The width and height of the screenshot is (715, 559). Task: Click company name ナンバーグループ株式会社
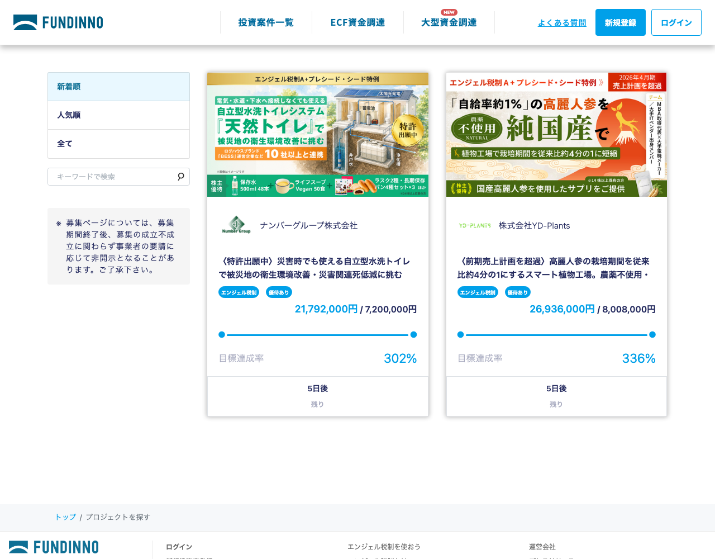click(x=308, y=225)
